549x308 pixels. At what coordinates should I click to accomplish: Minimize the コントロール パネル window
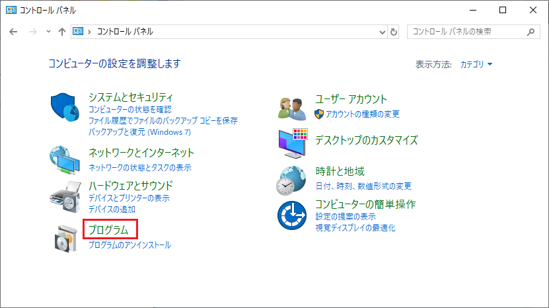coord(473,10)
